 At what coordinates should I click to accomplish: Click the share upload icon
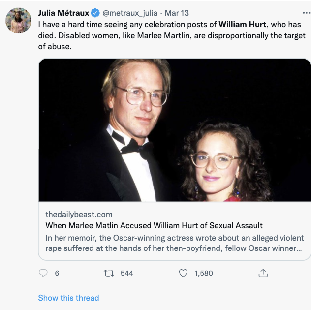coord(263,273)
